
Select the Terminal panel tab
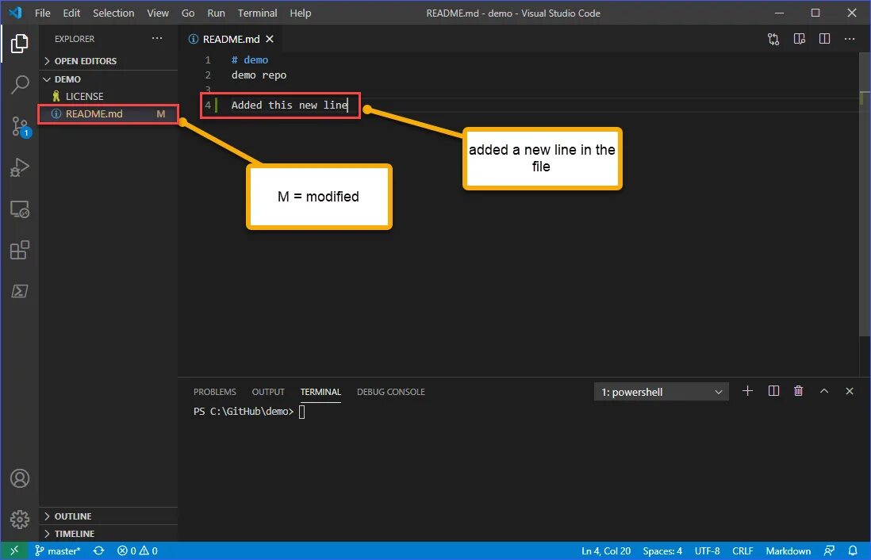[x=320, y=392]
